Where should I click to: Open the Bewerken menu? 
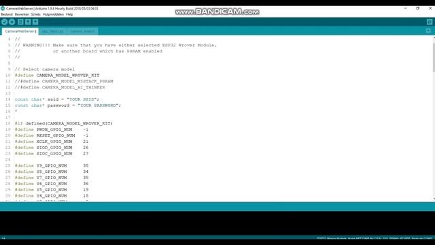pyautogui.click(x=22, y=14)
